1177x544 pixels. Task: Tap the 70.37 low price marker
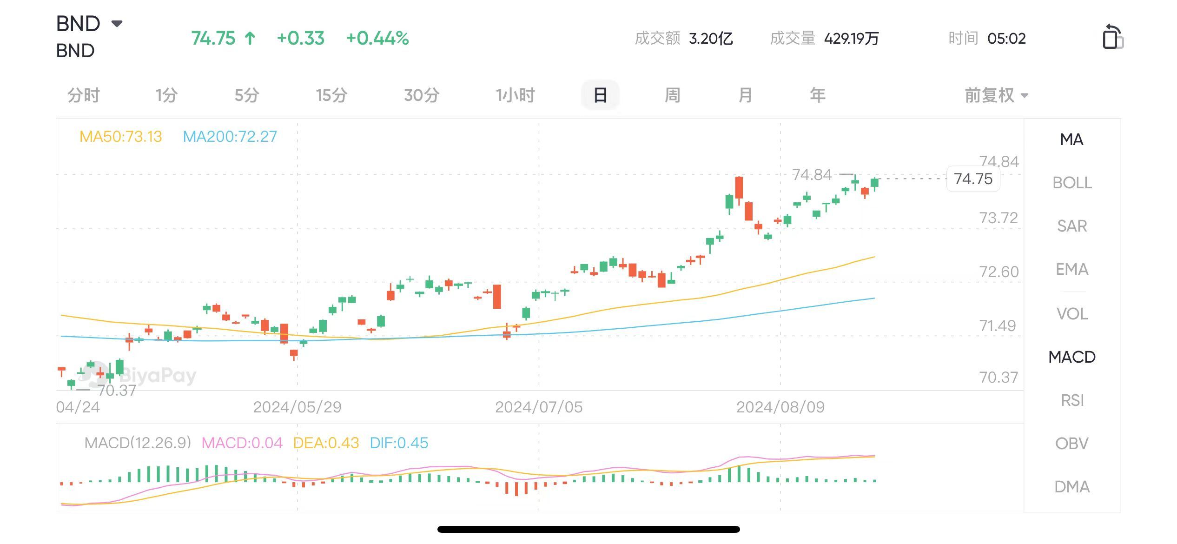(x=116, y=390)
